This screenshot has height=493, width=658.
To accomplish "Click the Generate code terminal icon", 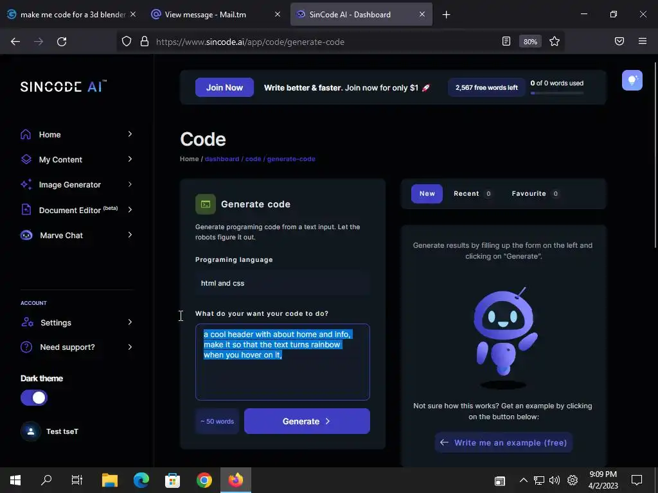I will [206, 204].
